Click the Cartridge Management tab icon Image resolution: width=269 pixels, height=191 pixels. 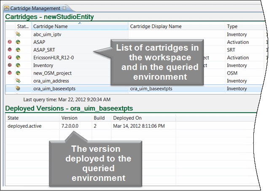click(6, 8)
